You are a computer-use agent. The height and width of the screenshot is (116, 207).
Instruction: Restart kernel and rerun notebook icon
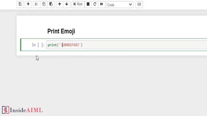[x=102, y=4]
